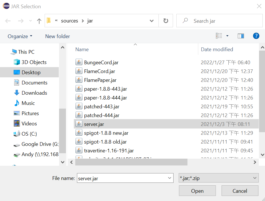
Task: Open recent locations dropdown arrow
Action: coord(30,21)
